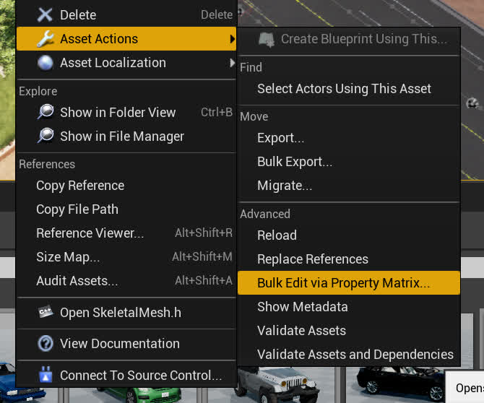Screen dimensions: 484x403
Task: Click the Connect To Source Control icon
Action: (46, 375)
